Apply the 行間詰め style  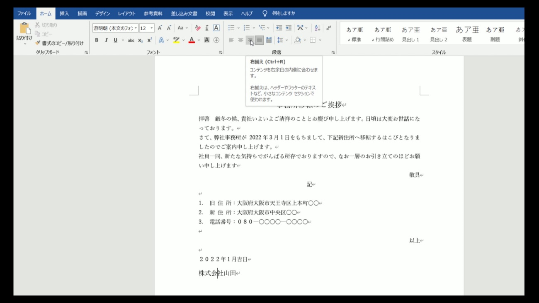click(383, 34)
